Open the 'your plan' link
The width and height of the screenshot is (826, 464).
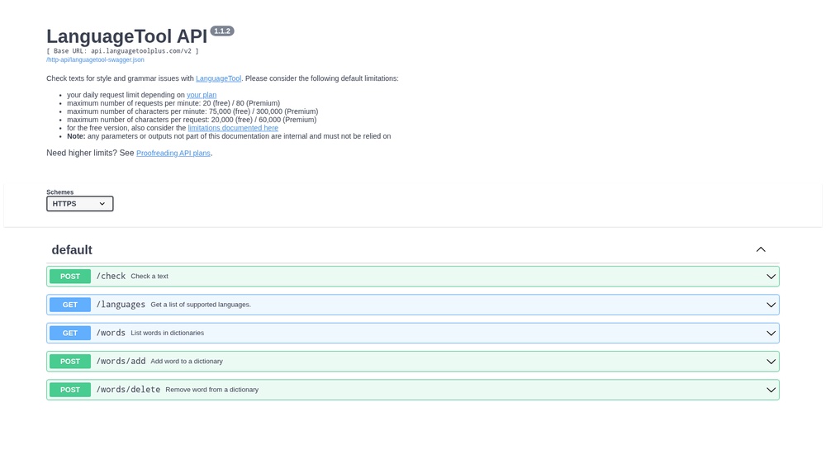pos(202,95)
